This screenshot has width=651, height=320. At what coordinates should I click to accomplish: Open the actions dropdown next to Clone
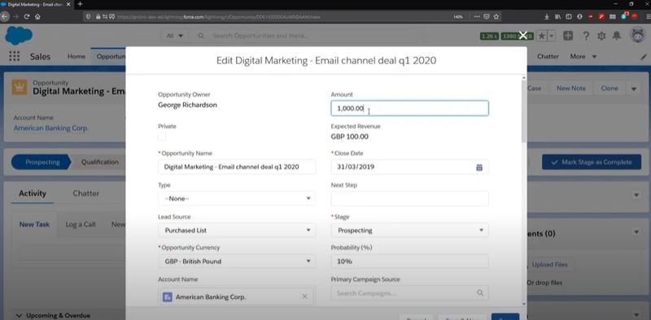[634, 89]
